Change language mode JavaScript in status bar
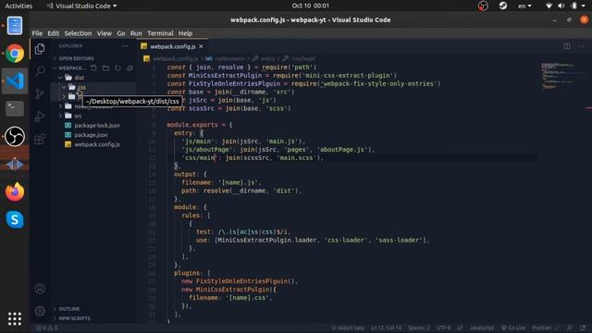592x333 pixels. click(x=482, y=327)
